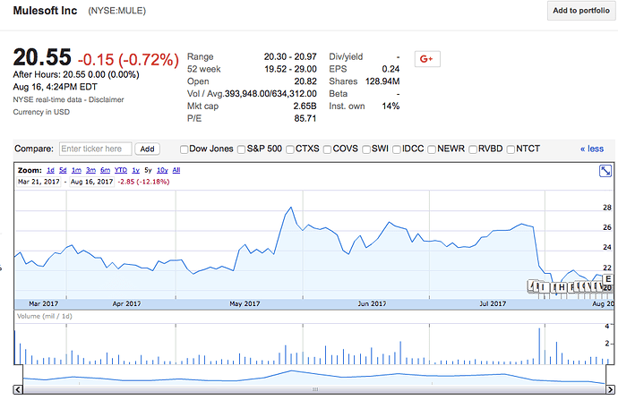
Task: Select the YTD zoom range
Action: [122, 170]
